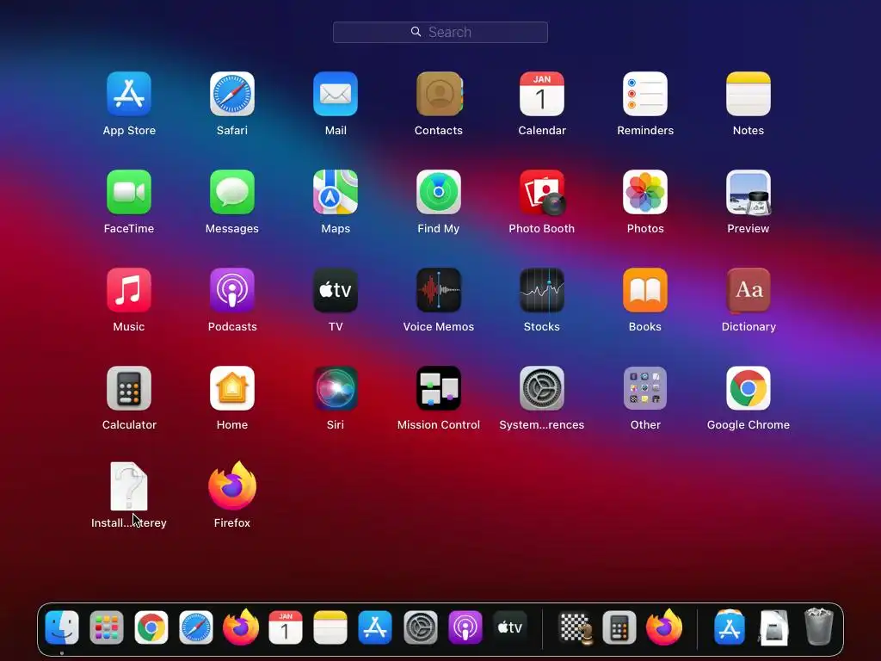Open the Apple TV icon in the Dock
Viewport: 881px width, 661px height.
click(509, 627)
